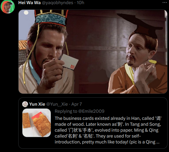Open the @yaqobhyndes handle link

(x=57, y=3)
